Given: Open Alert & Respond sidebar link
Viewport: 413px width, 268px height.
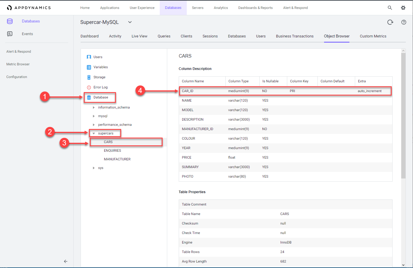Looking at the screenshot, I should 19,52.
